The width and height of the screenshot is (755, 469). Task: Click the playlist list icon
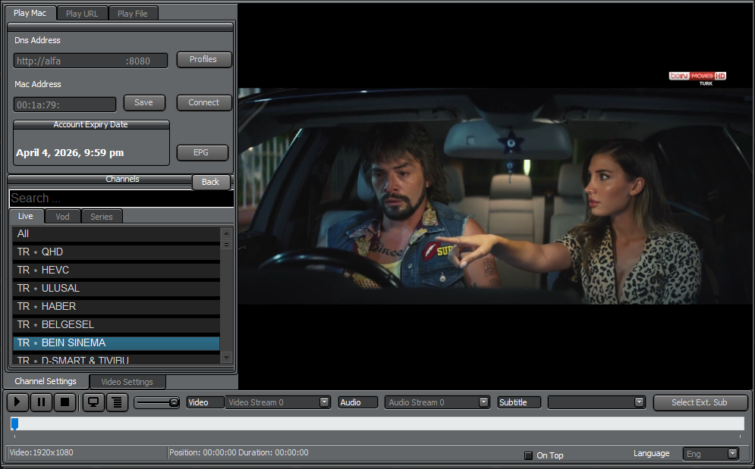click(116, 402)
